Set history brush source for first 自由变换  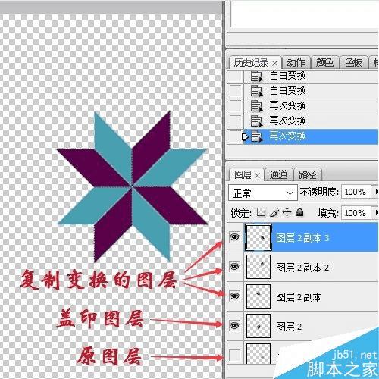[x=235, y=76]
